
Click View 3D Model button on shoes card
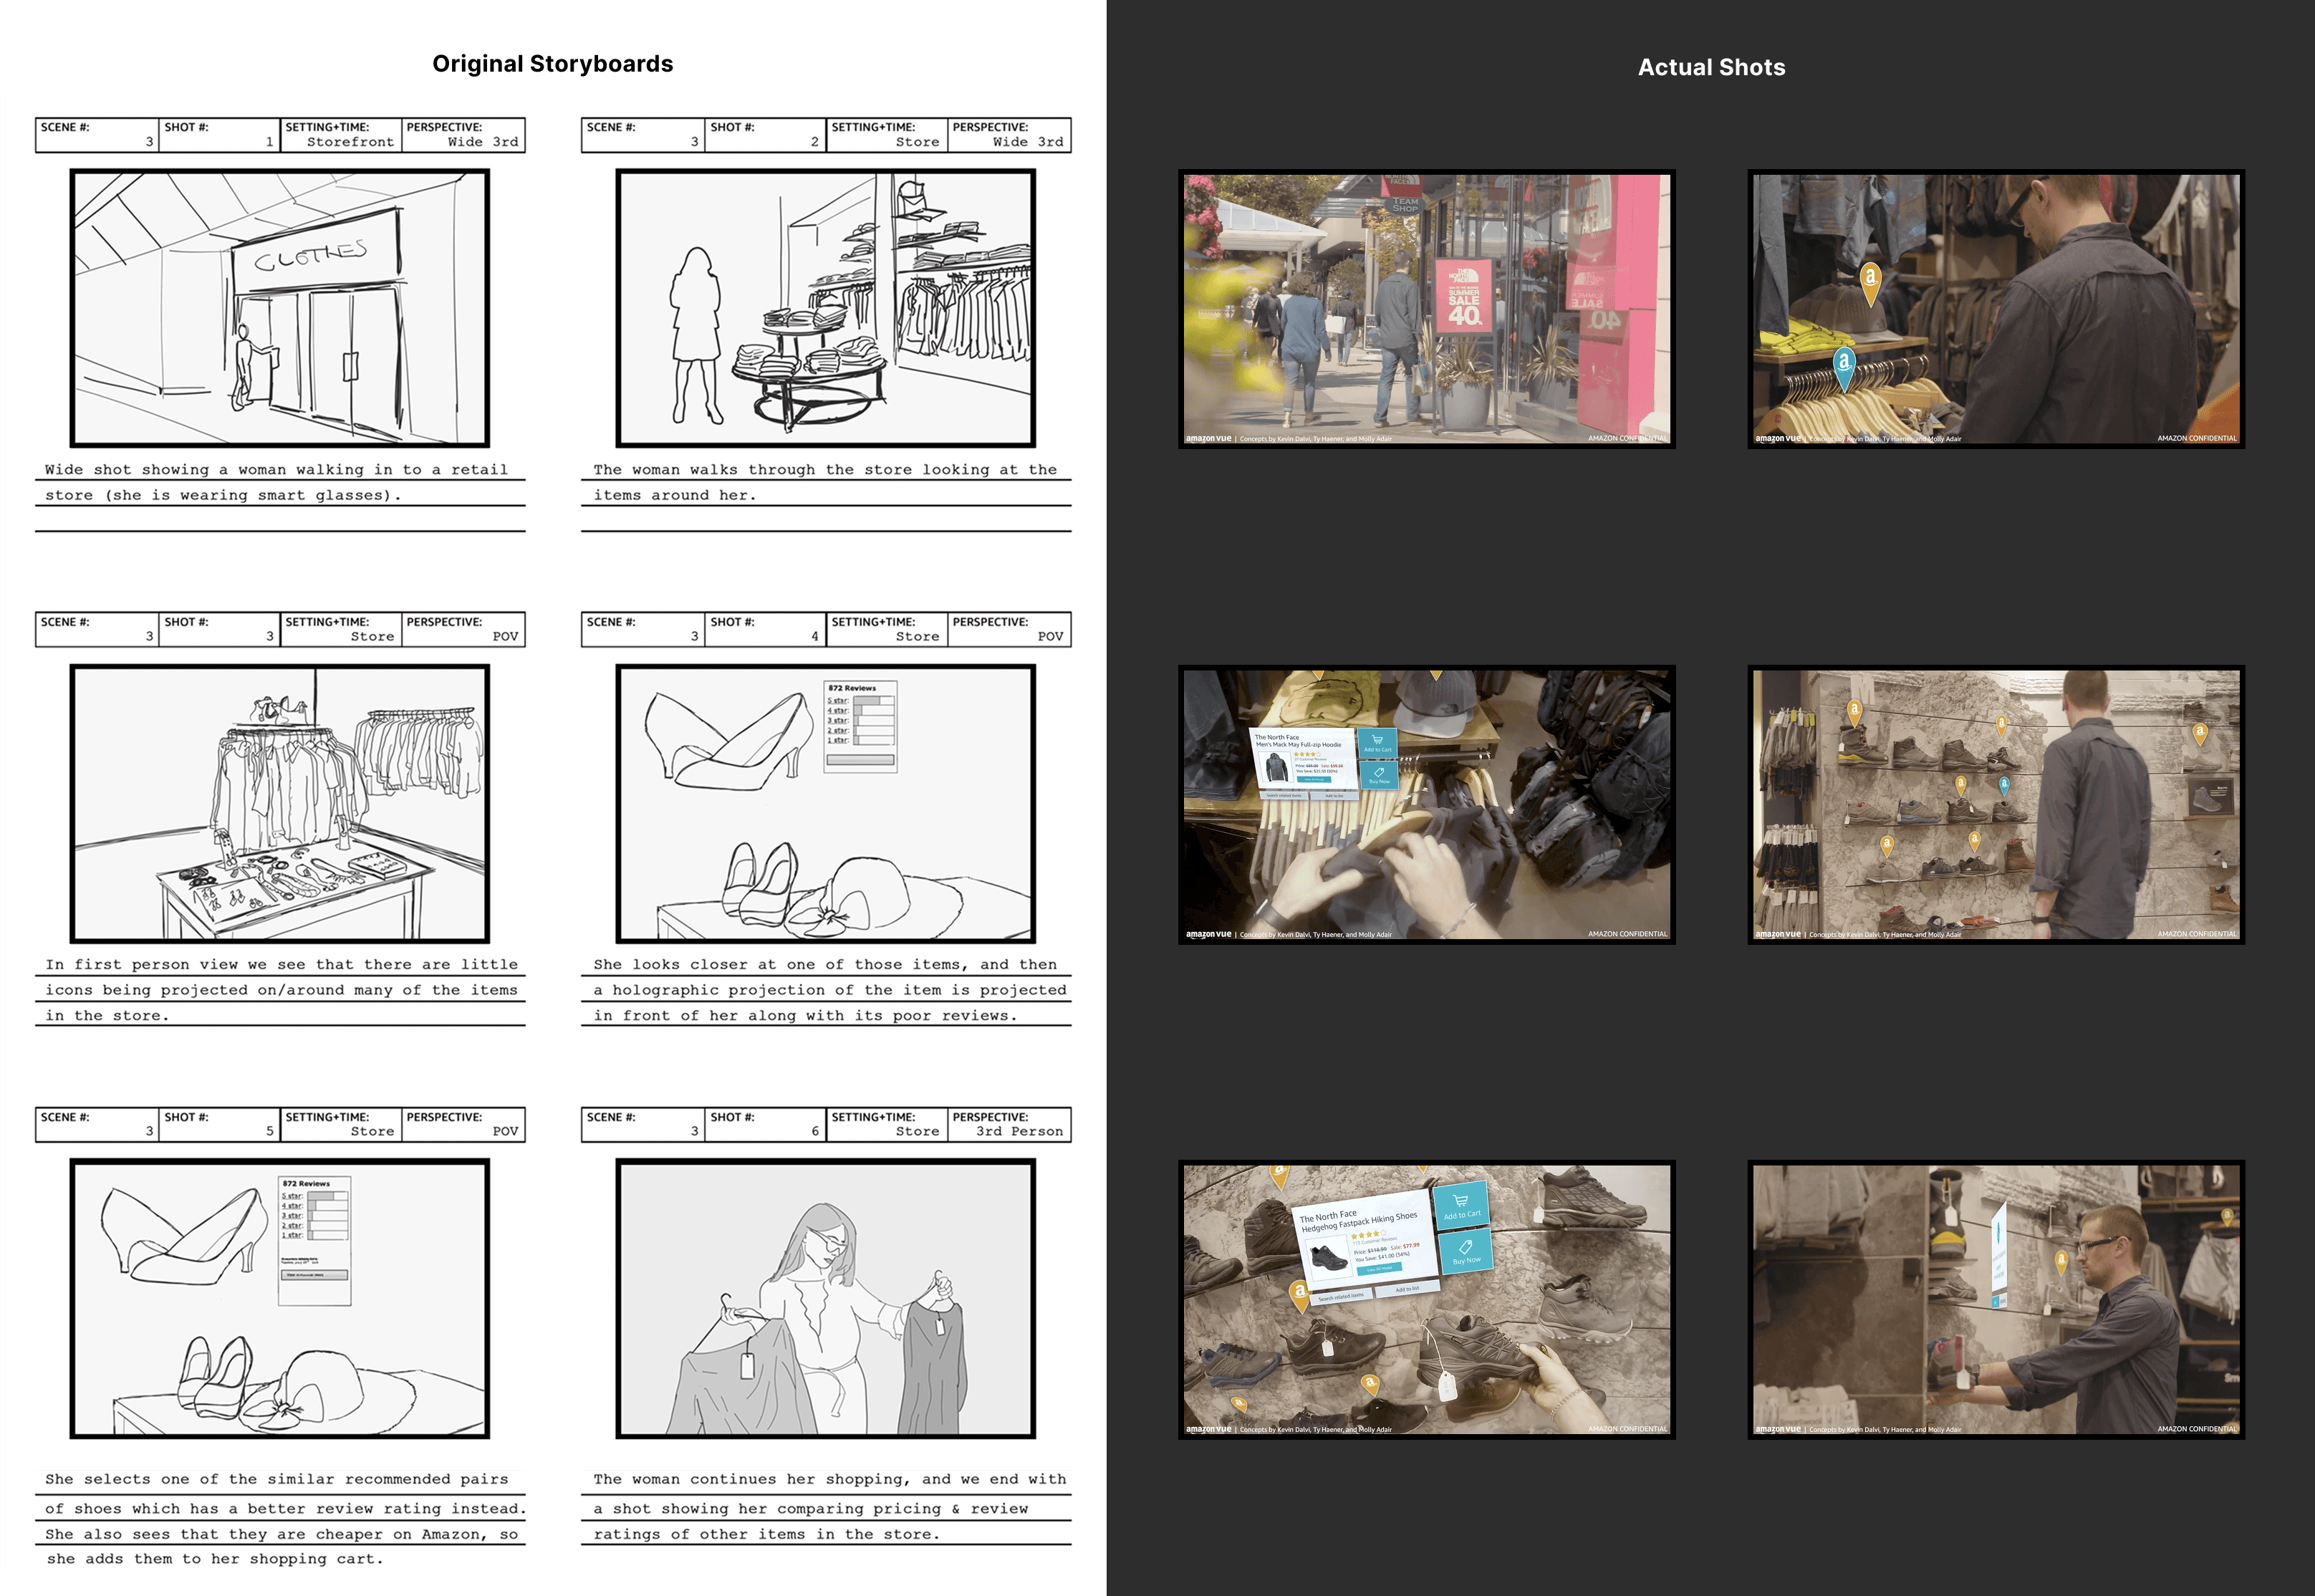(x=1380, y=1269)
